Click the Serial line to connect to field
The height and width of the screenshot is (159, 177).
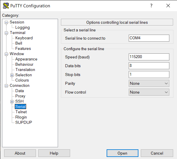pos(149,38)
